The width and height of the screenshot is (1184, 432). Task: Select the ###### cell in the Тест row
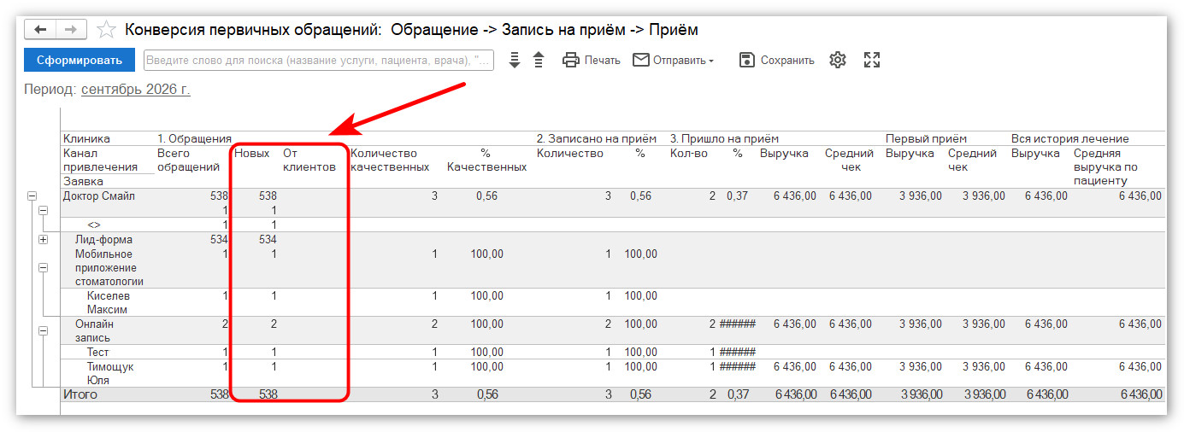[x=738, y=352]
